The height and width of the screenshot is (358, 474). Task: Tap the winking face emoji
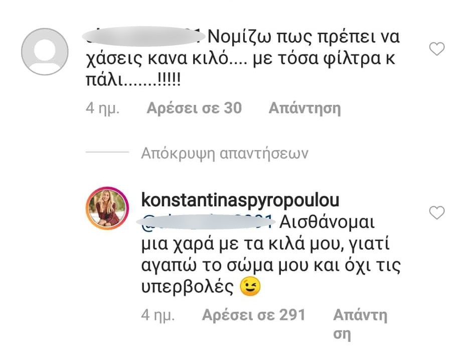(x=250, y=286)
